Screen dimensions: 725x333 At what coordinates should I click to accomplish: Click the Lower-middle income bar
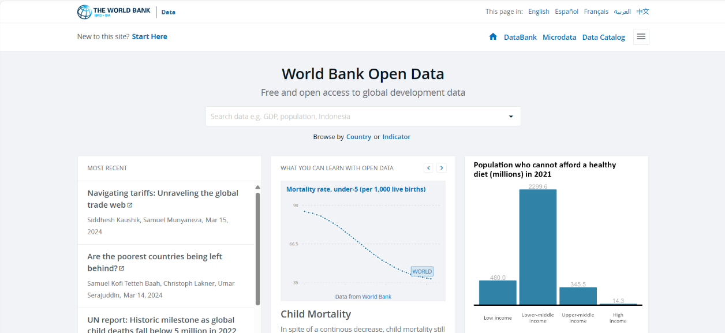(x=538, y=247)
